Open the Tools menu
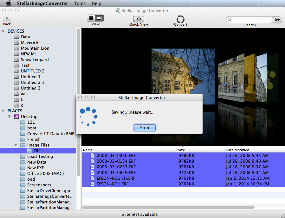Image resolution: width=285 pixels, height=218 pixels. [80, 3]
